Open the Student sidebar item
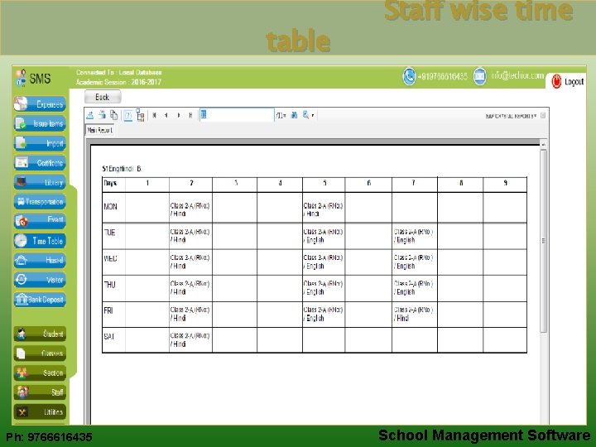Screen dimensions: 596x447 [40, 334]
